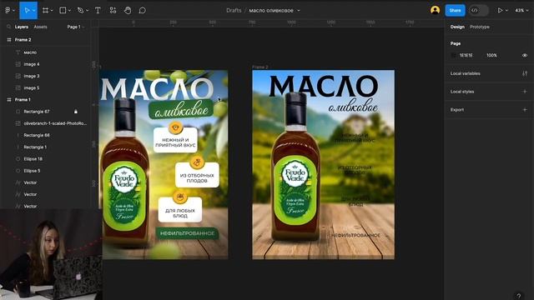Click the rectangle icon of Rectangle 67 layer
The image size is (534, 300).
pyautogui.click(x=18, y=112)
